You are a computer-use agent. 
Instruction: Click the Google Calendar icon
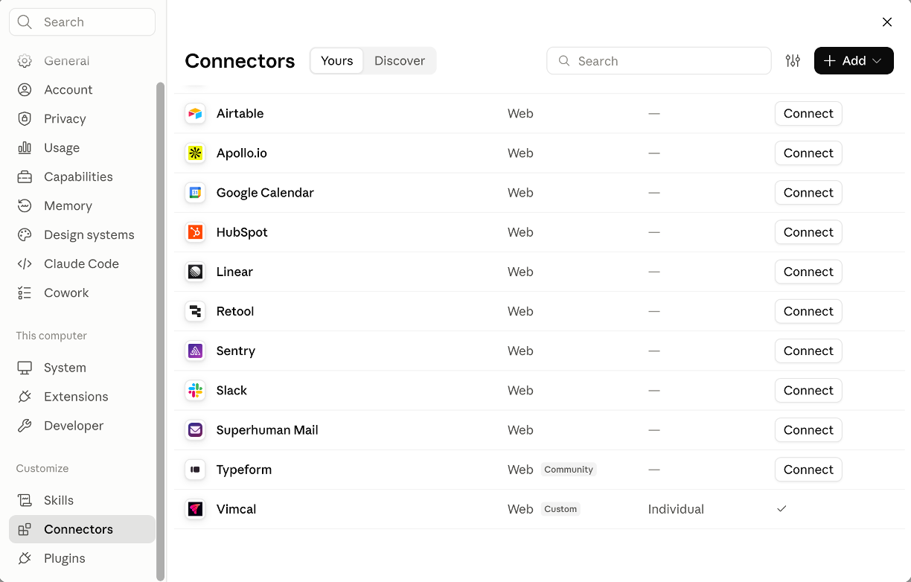coord(195,193)
